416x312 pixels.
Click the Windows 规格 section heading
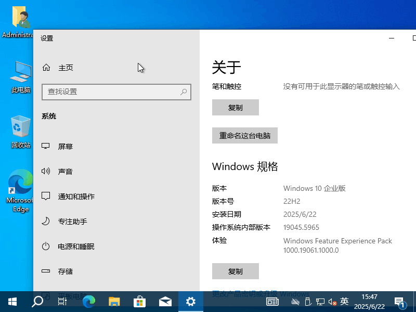[245, 166]
